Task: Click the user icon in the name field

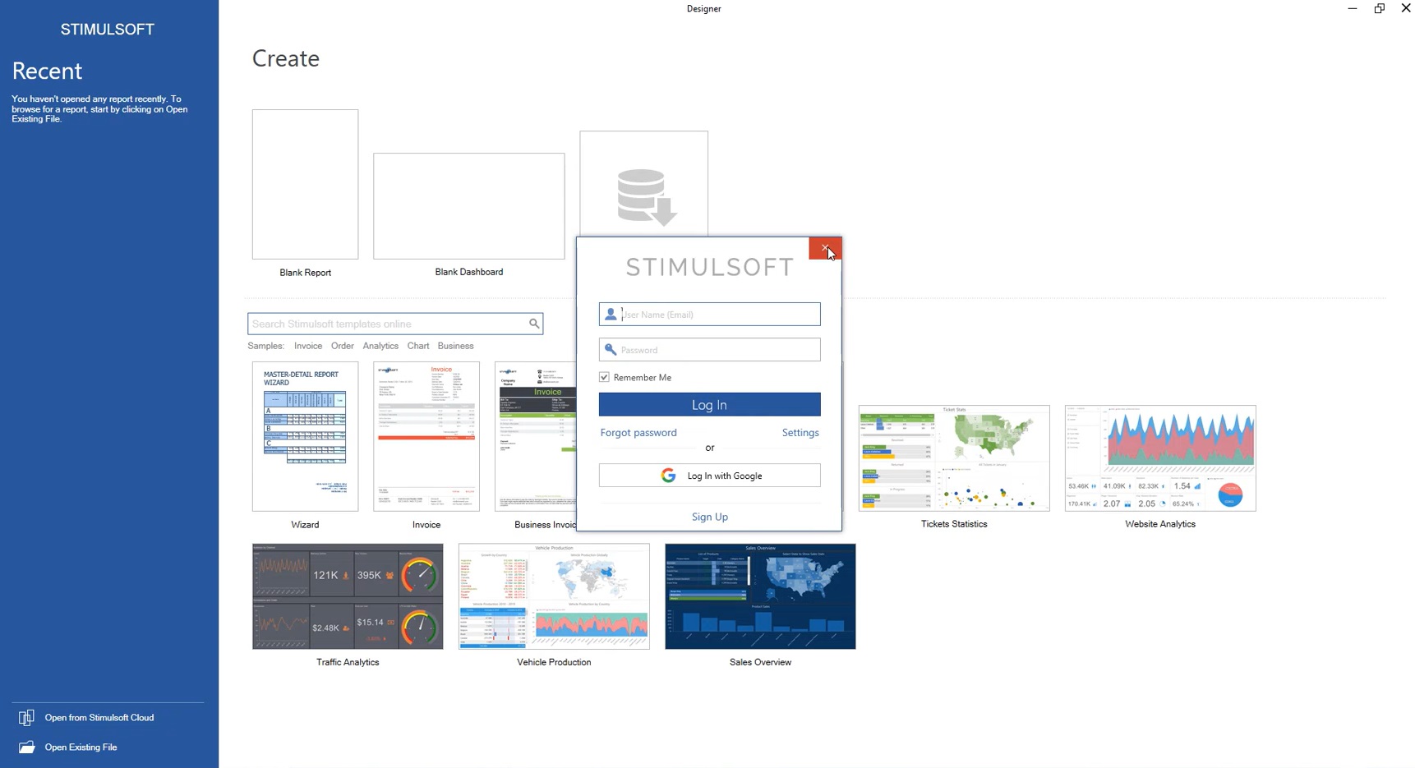Action: 611,315
